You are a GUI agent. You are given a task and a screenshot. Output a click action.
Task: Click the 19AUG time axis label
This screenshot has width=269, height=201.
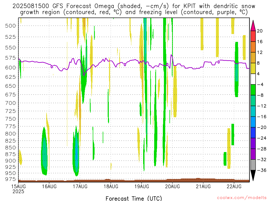142,186
